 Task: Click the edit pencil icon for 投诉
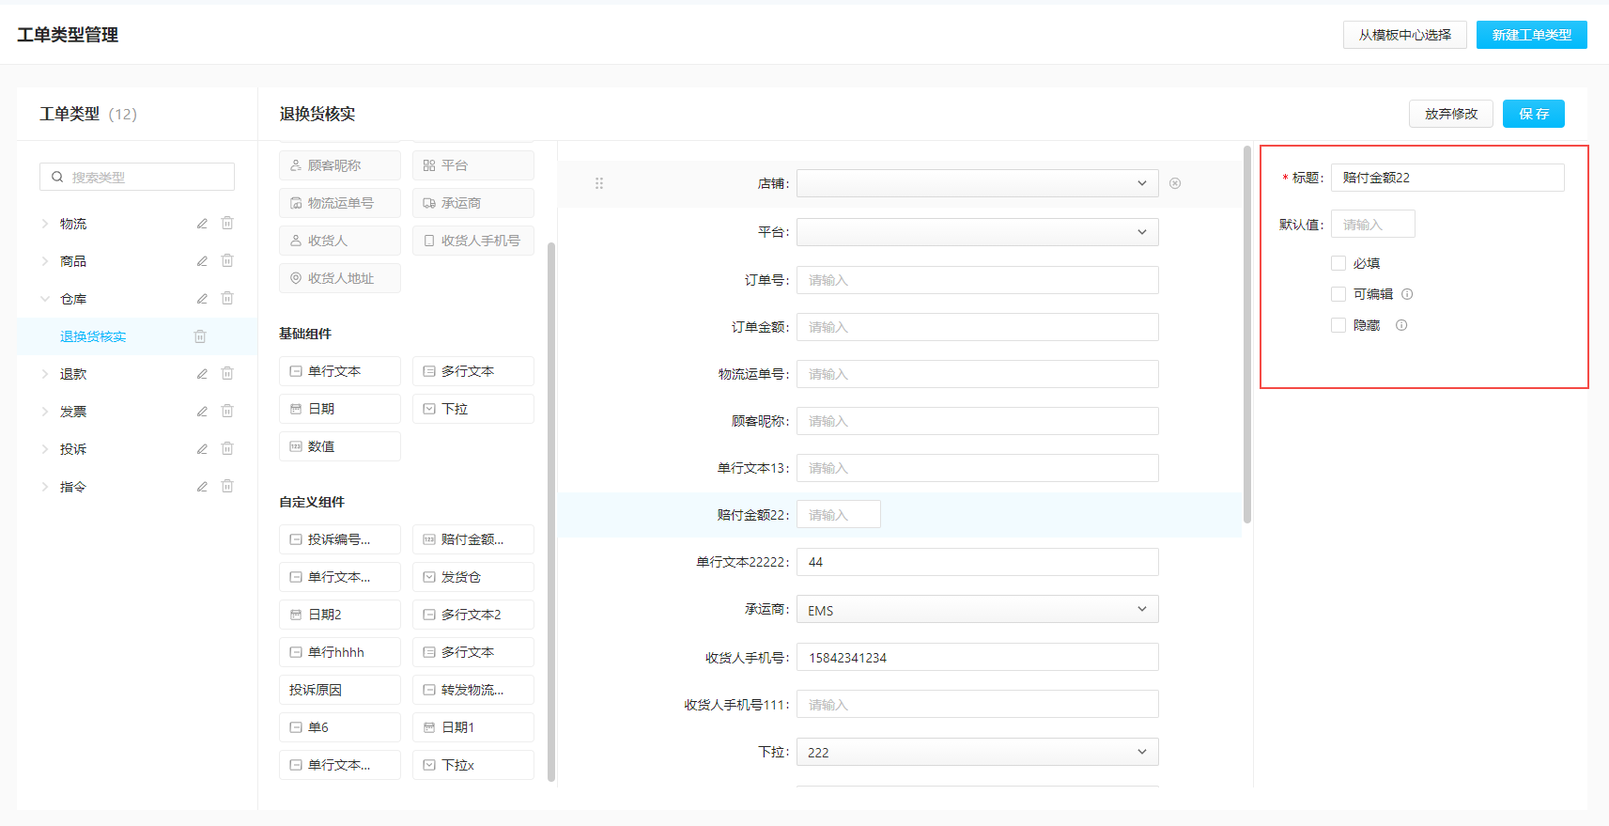coord(202,449)
